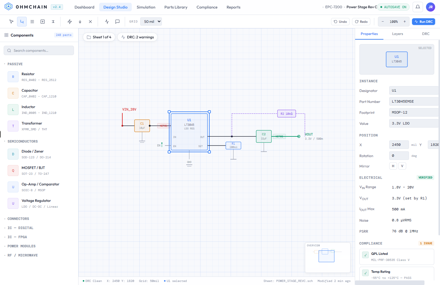Open the DRC: 2 warnings badge
Screen dimensions: 440x285
point(137,37)
